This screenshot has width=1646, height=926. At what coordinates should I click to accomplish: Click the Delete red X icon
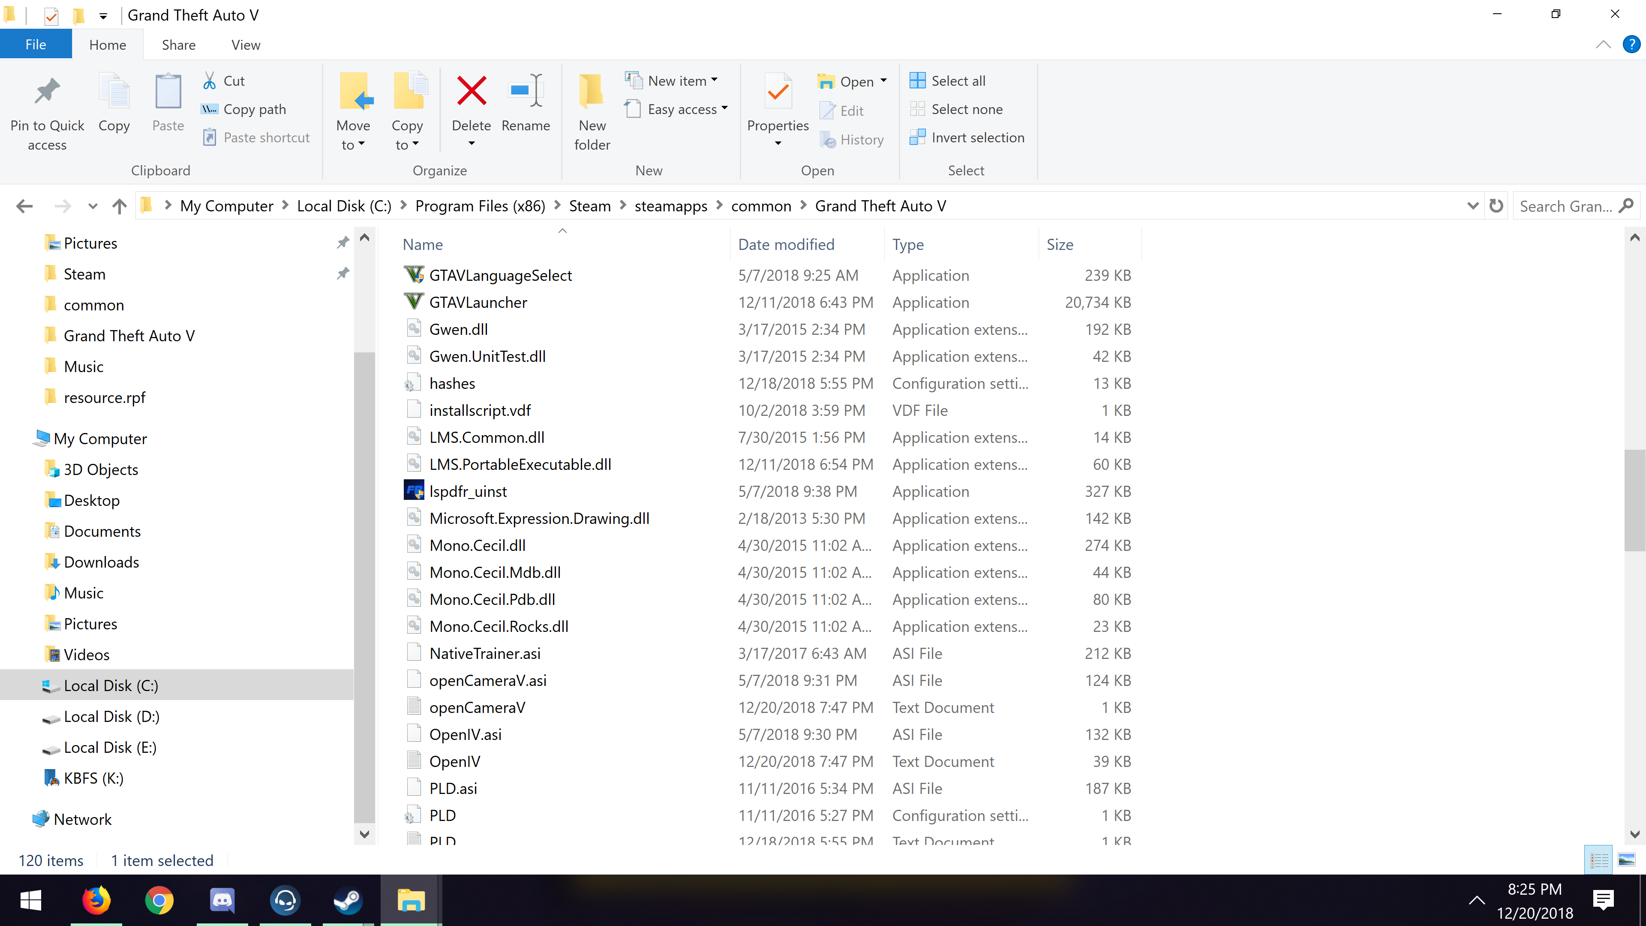(472, 91)
